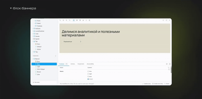This screenshot has width=202, height=99.
Task: Click the collapse-all icon beside BLOCKS
Action: [56, 56]
